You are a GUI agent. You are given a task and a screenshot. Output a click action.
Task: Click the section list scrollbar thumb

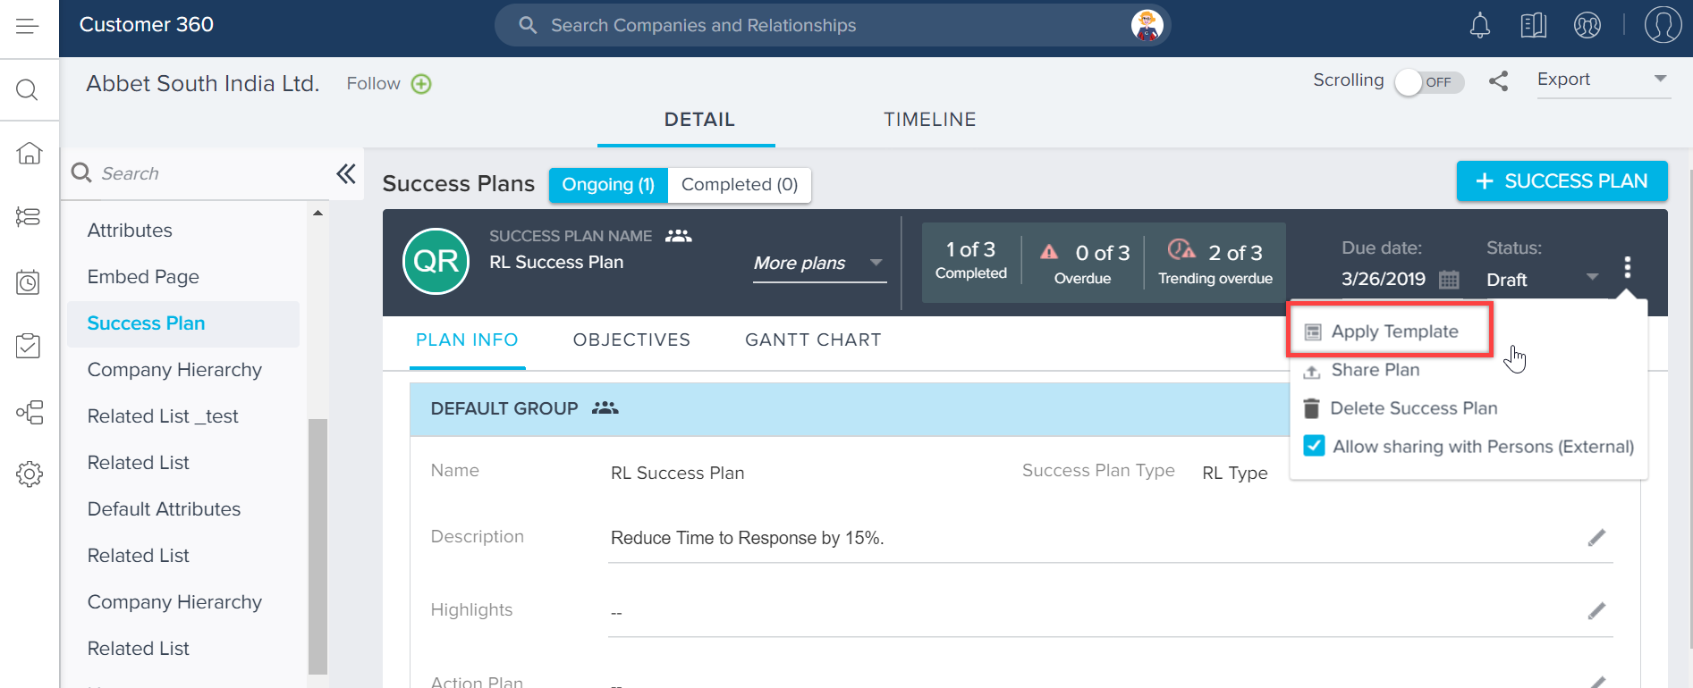[317, 546]
